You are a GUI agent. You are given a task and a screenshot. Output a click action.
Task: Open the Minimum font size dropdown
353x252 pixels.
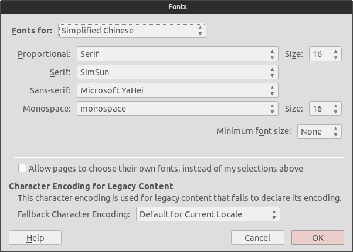click(x=320, y=132)
